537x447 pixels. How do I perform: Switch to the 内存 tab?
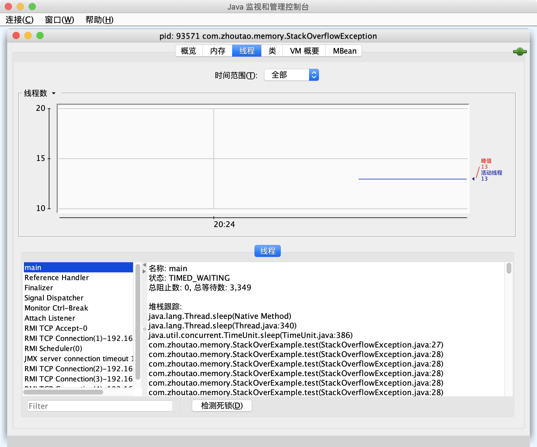click(217, 51)
